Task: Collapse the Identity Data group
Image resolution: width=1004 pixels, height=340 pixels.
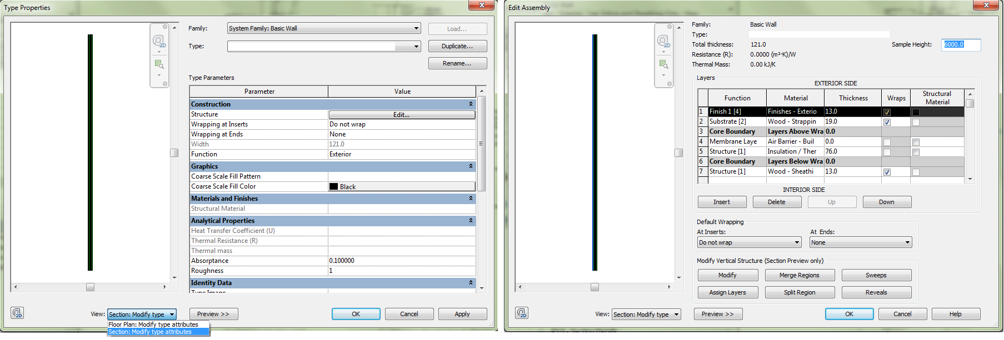Action: coord(471,283)
